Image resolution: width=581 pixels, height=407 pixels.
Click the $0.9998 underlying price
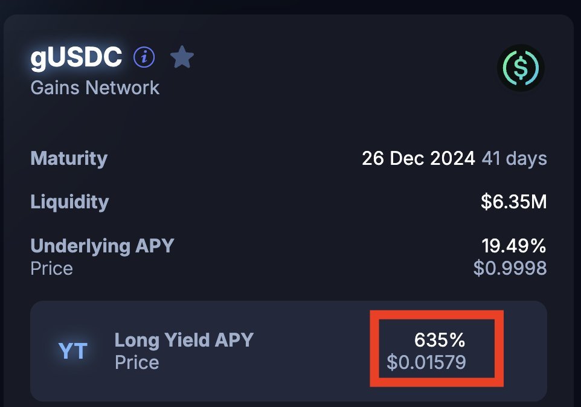510,268
